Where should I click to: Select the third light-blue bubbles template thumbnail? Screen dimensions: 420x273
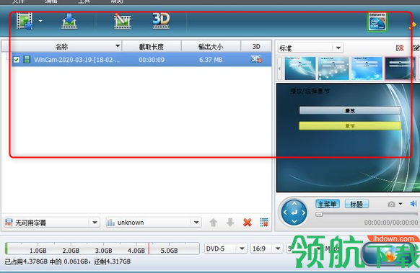367,68
